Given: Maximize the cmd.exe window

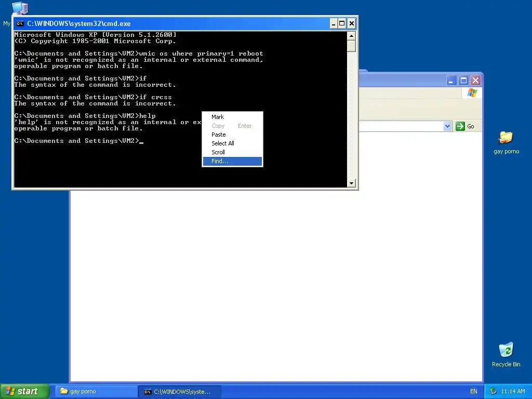Looking at the screenshot, I should point(342,23).
